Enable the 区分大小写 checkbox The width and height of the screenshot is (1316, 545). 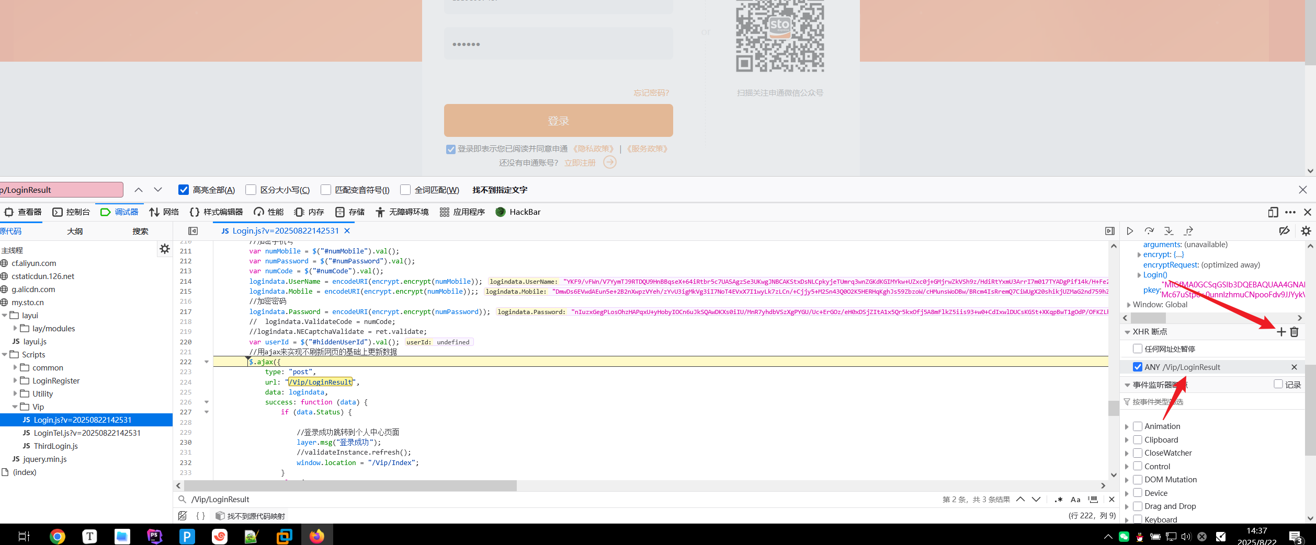(x=251, y=190)
